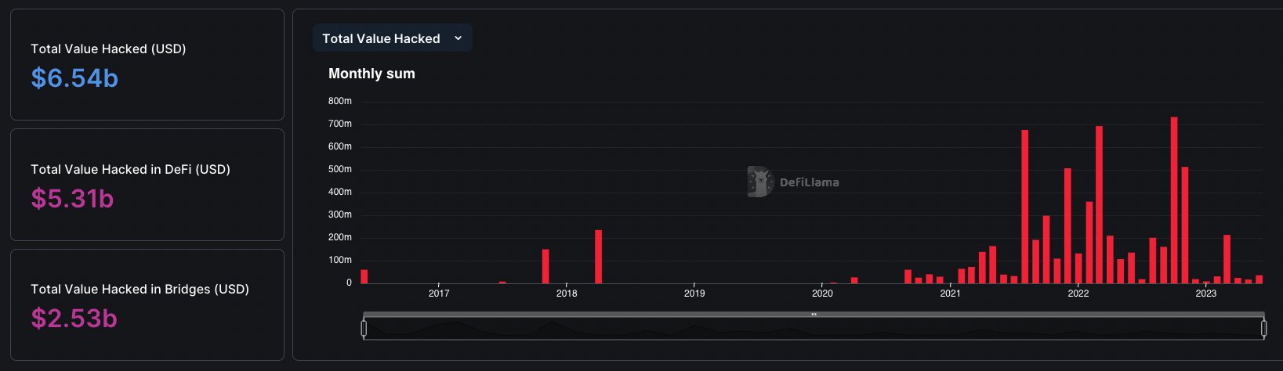Click the 2020 x-axis label
Viewport: 1283px width, 371px height.
(x=822, y=294)
